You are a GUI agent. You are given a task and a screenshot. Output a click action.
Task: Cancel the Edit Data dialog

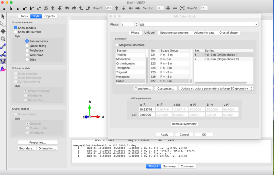184,134
